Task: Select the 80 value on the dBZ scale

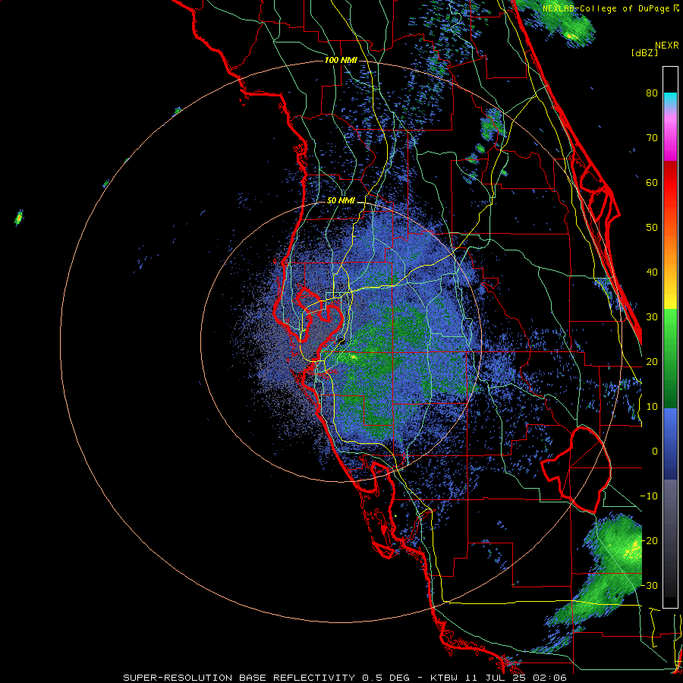Action: [652, 93]
